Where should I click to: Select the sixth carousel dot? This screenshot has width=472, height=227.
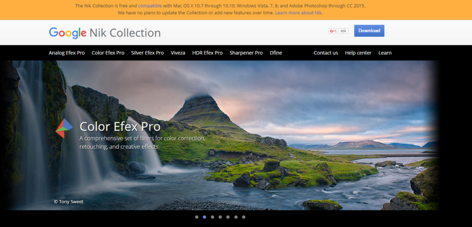click(x=235, y=217)
